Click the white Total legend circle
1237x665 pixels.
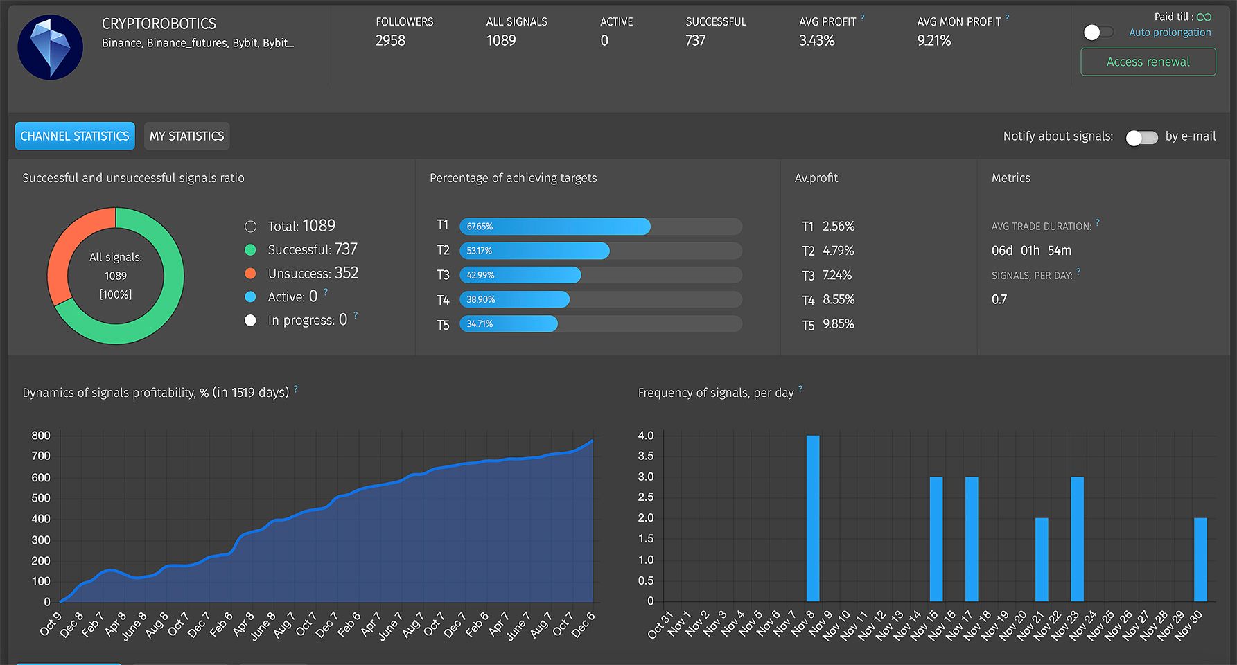coord(250,227)
